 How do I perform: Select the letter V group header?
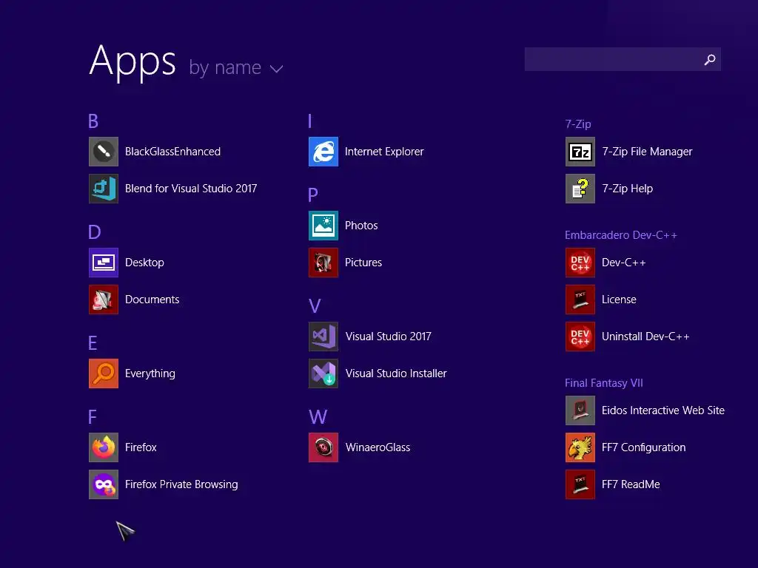point(314,306)
